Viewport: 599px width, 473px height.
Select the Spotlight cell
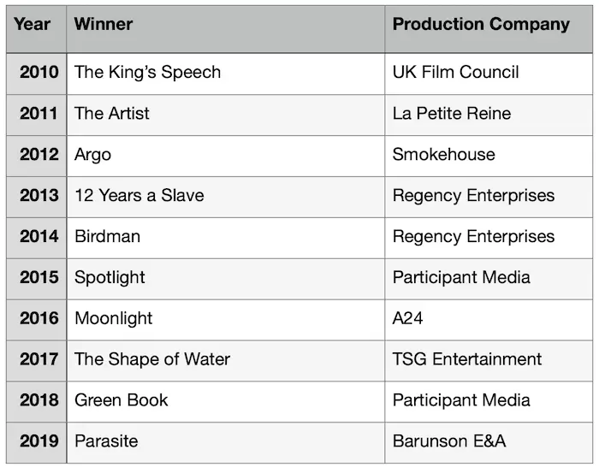click(x=226, y=279)
